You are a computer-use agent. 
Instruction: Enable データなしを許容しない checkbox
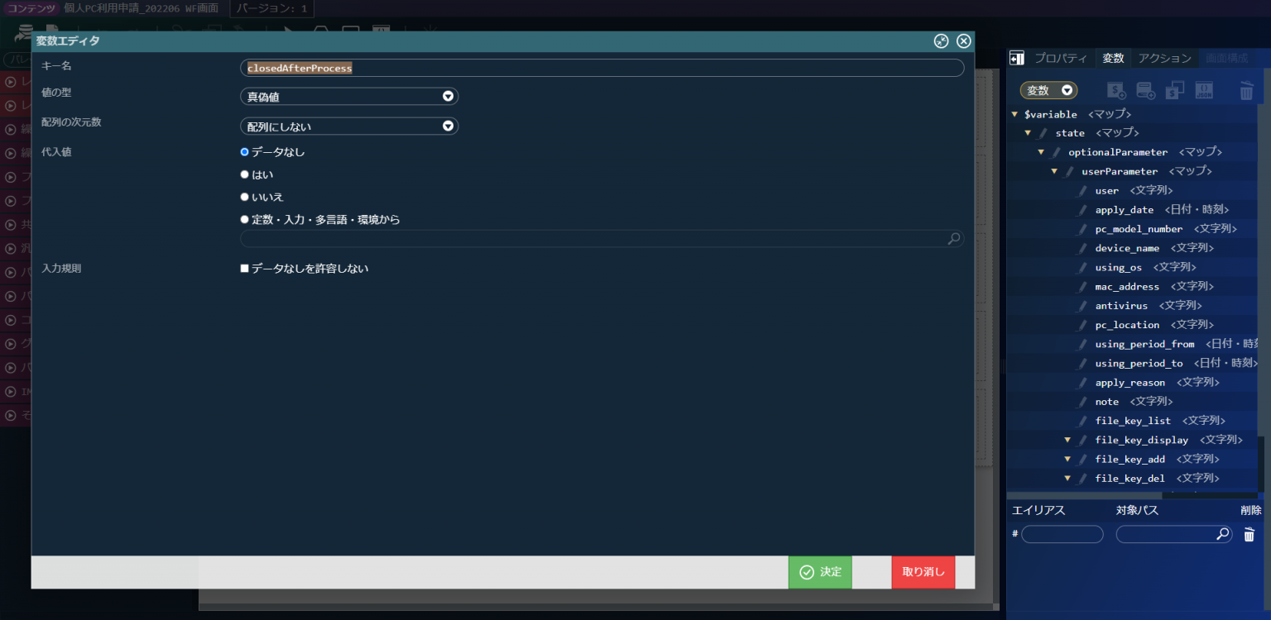[244, 269]
